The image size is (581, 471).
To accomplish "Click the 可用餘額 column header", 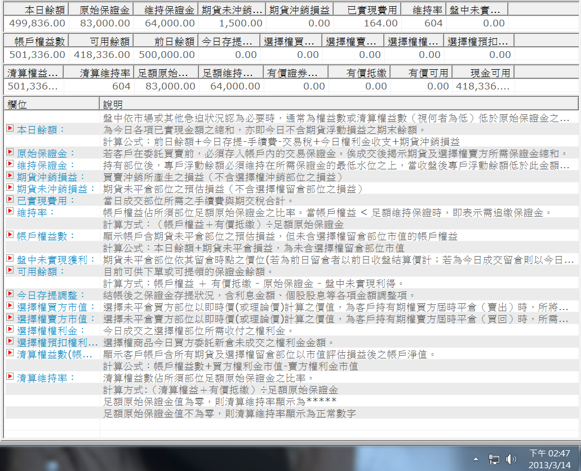I will (101, 41).
